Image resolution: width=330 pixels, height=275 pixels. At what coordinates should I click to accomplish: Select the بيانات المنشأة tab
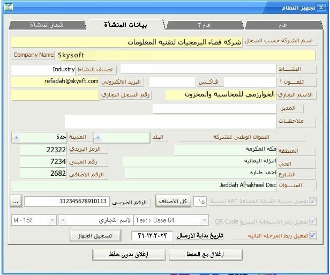(x=126, y=25)
